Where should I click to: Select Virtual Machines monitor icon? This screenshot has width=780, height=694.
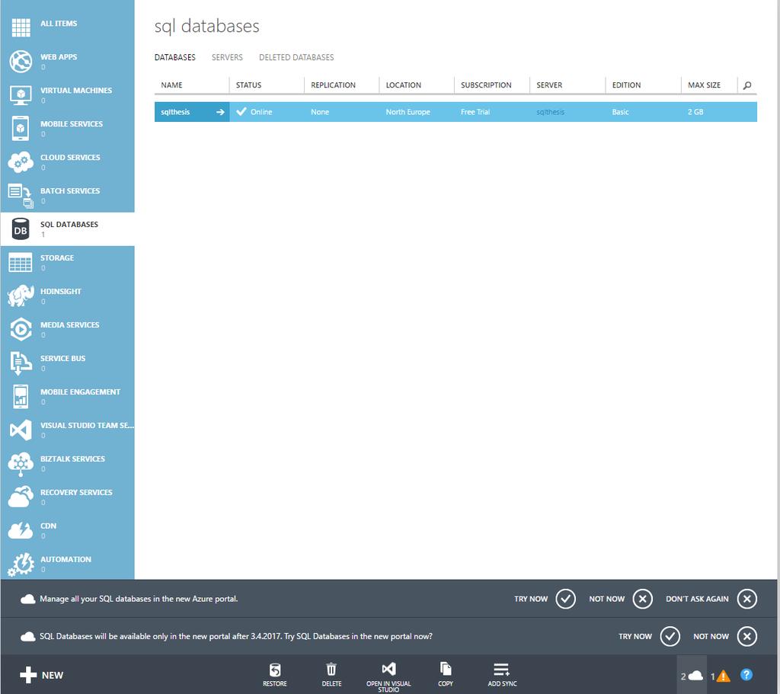pyautogui.click(x=21, y=94)
